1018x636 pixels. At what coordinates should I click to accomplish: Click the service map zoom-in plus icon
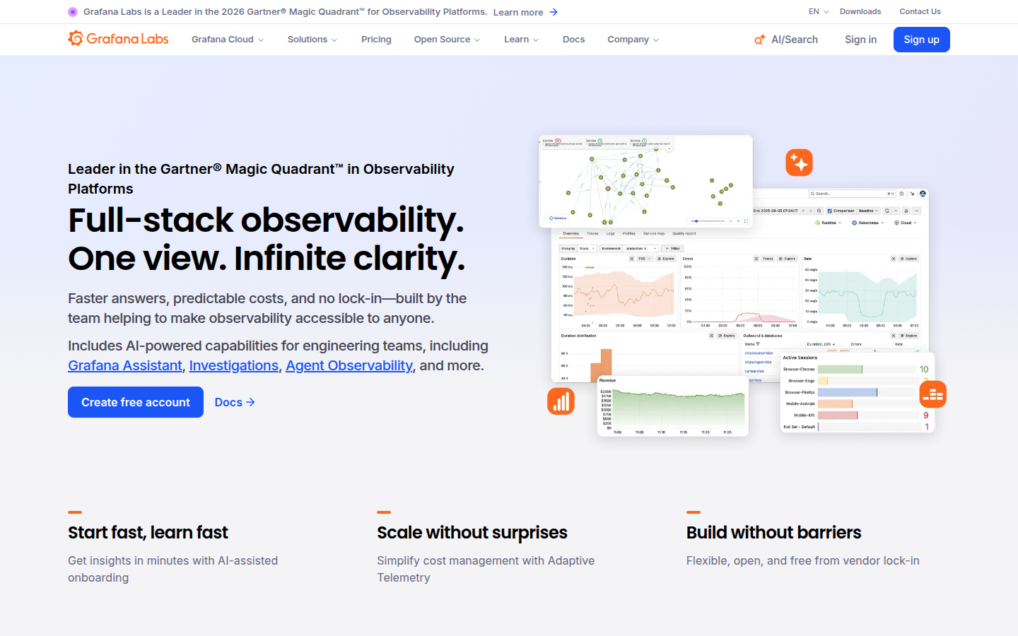pos(738,221)
